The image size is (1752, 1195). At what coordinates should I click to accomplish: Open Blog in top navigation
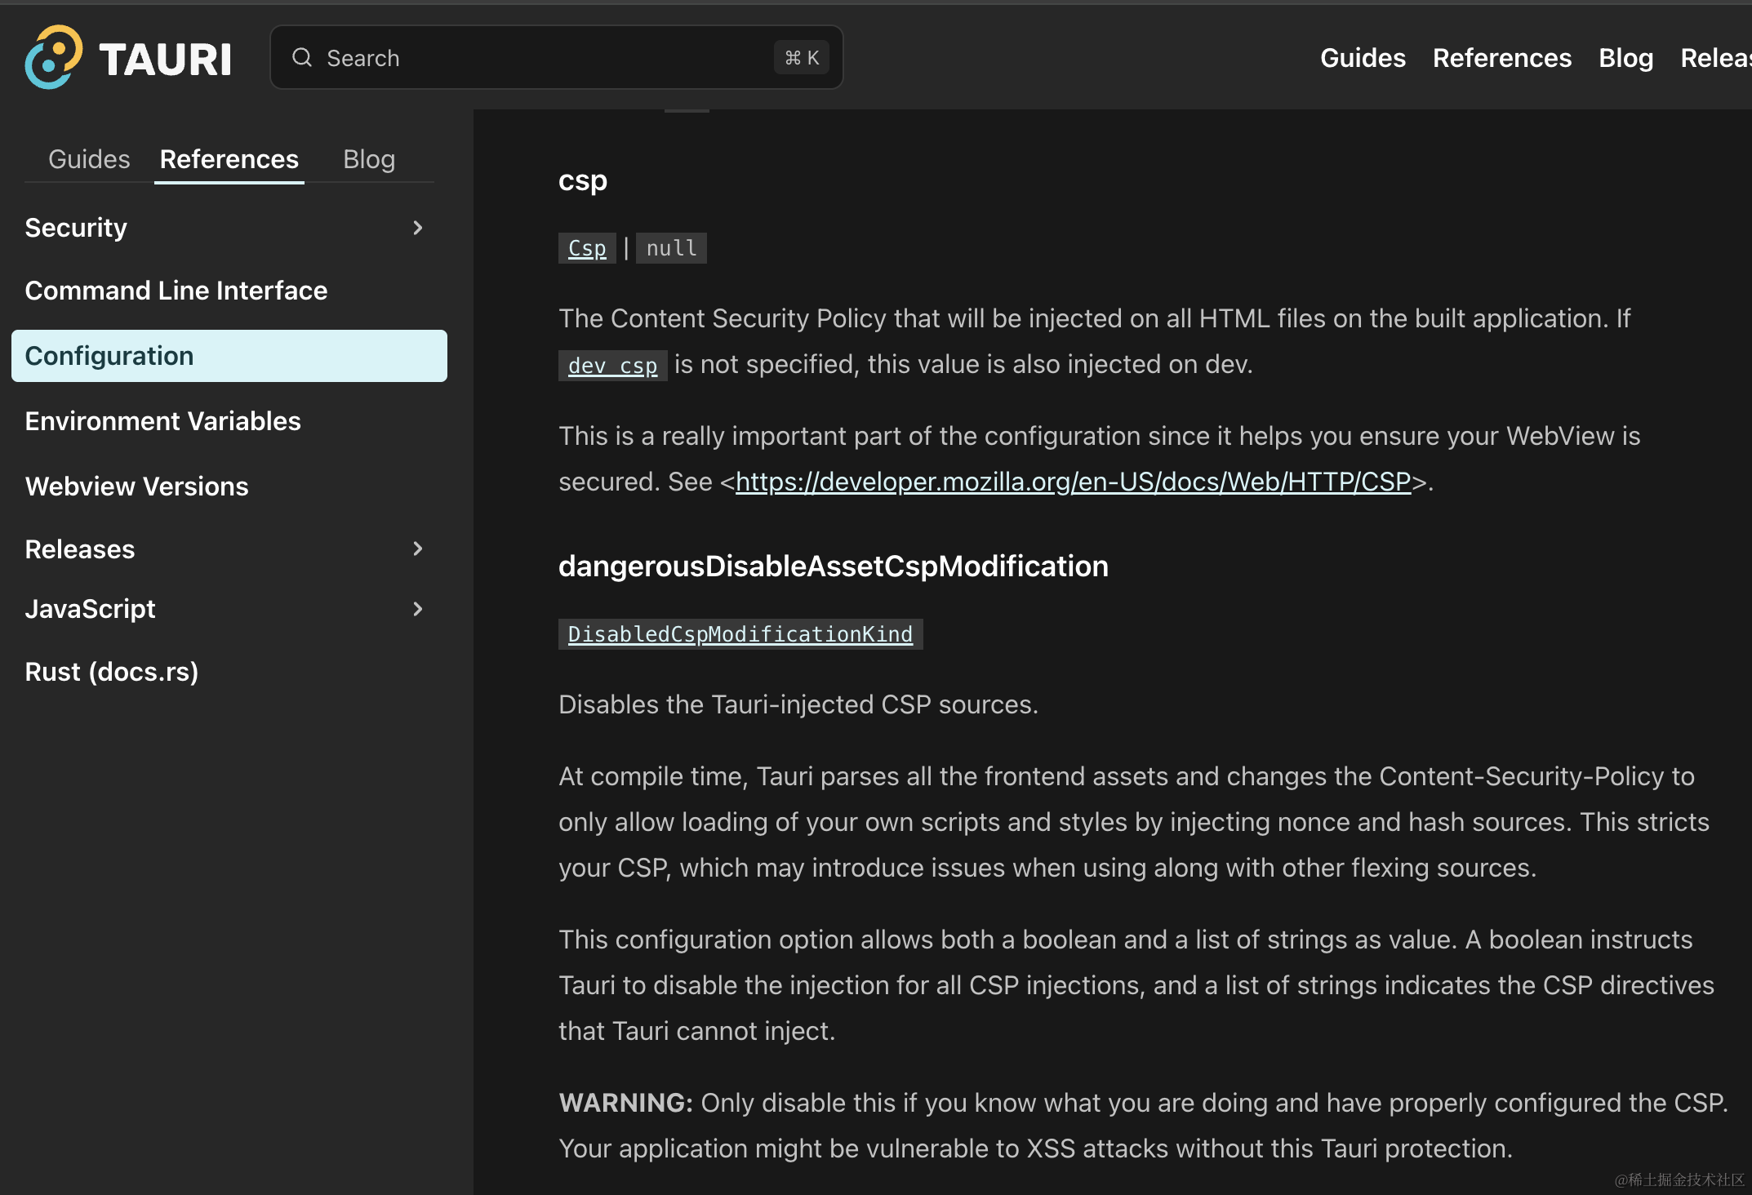click(1625, 58)
